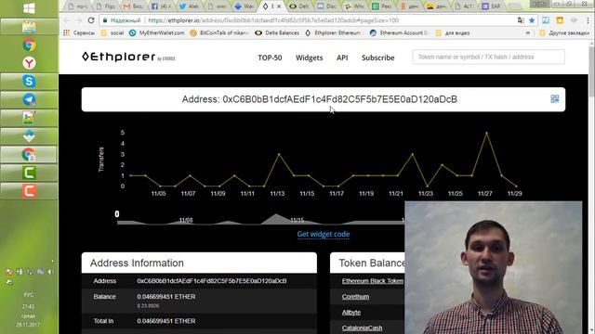Open the API menu item
The image size is (595, 334).
[x=342, y=58]
